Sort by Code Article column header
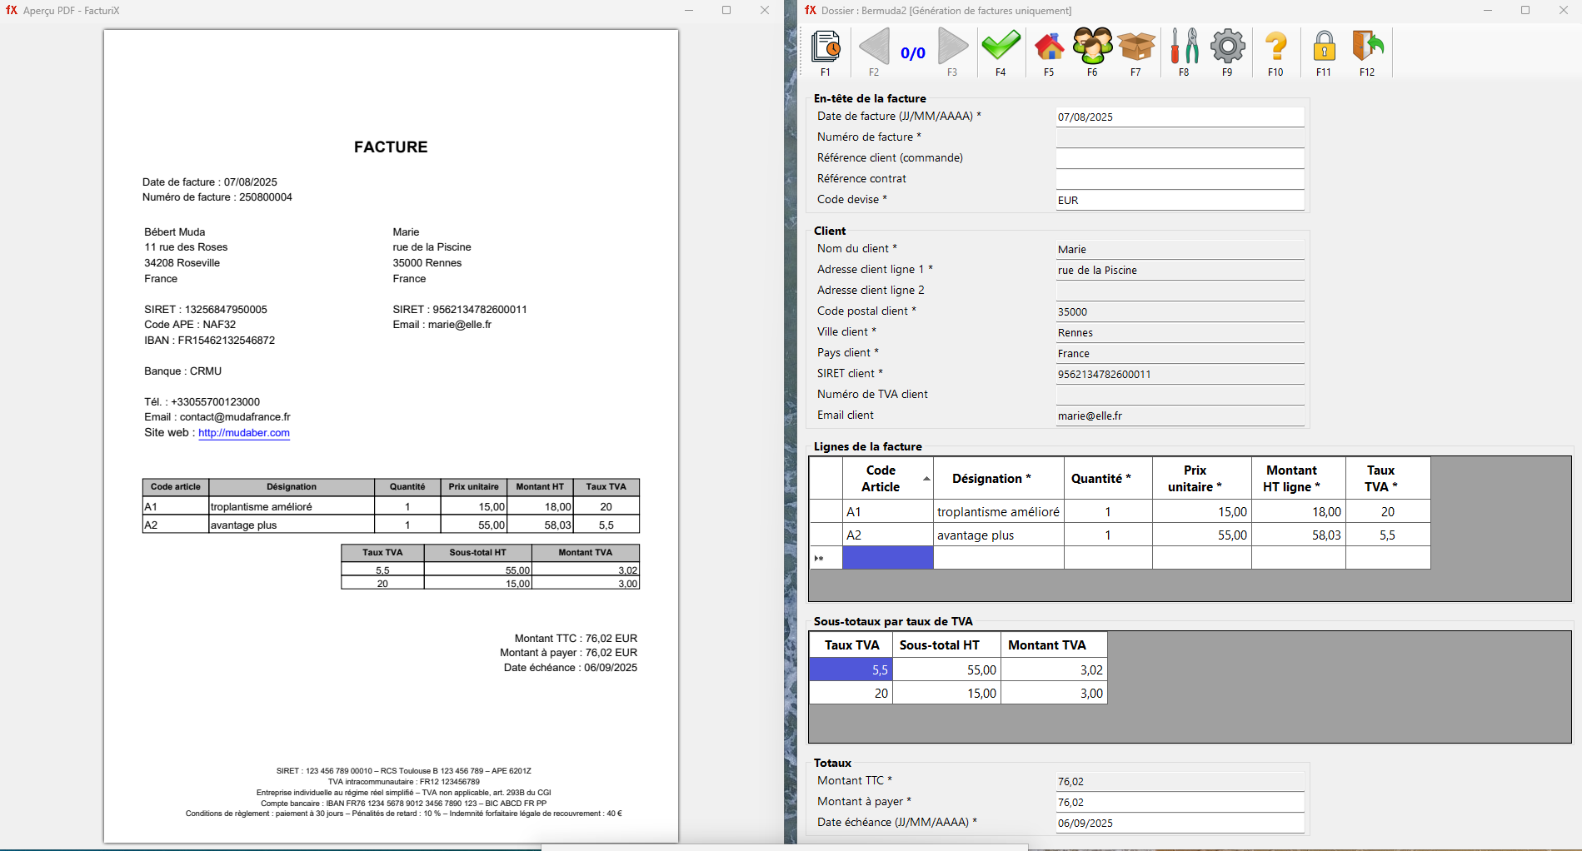Image resolution: width=1582 pixels, height=851 pixels. pyautogui.click(x=887, y=479)
